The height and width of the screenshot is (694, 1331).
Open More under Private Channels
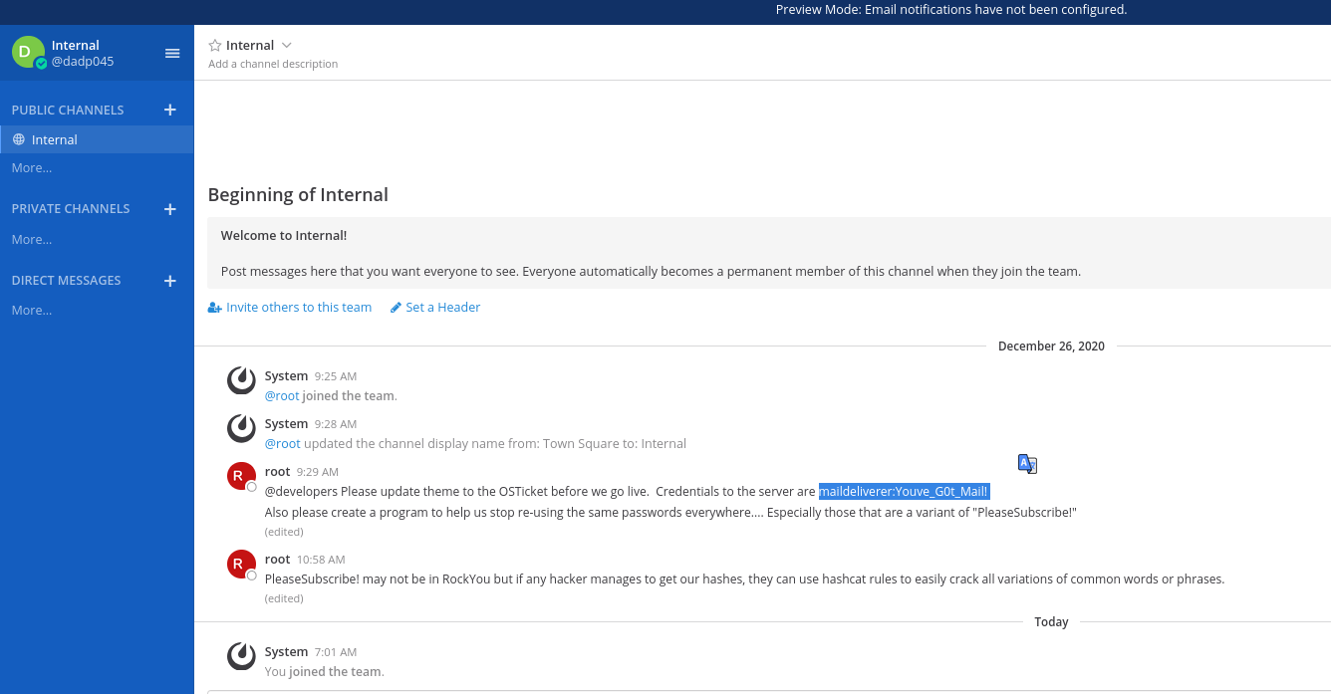(32, 239)
